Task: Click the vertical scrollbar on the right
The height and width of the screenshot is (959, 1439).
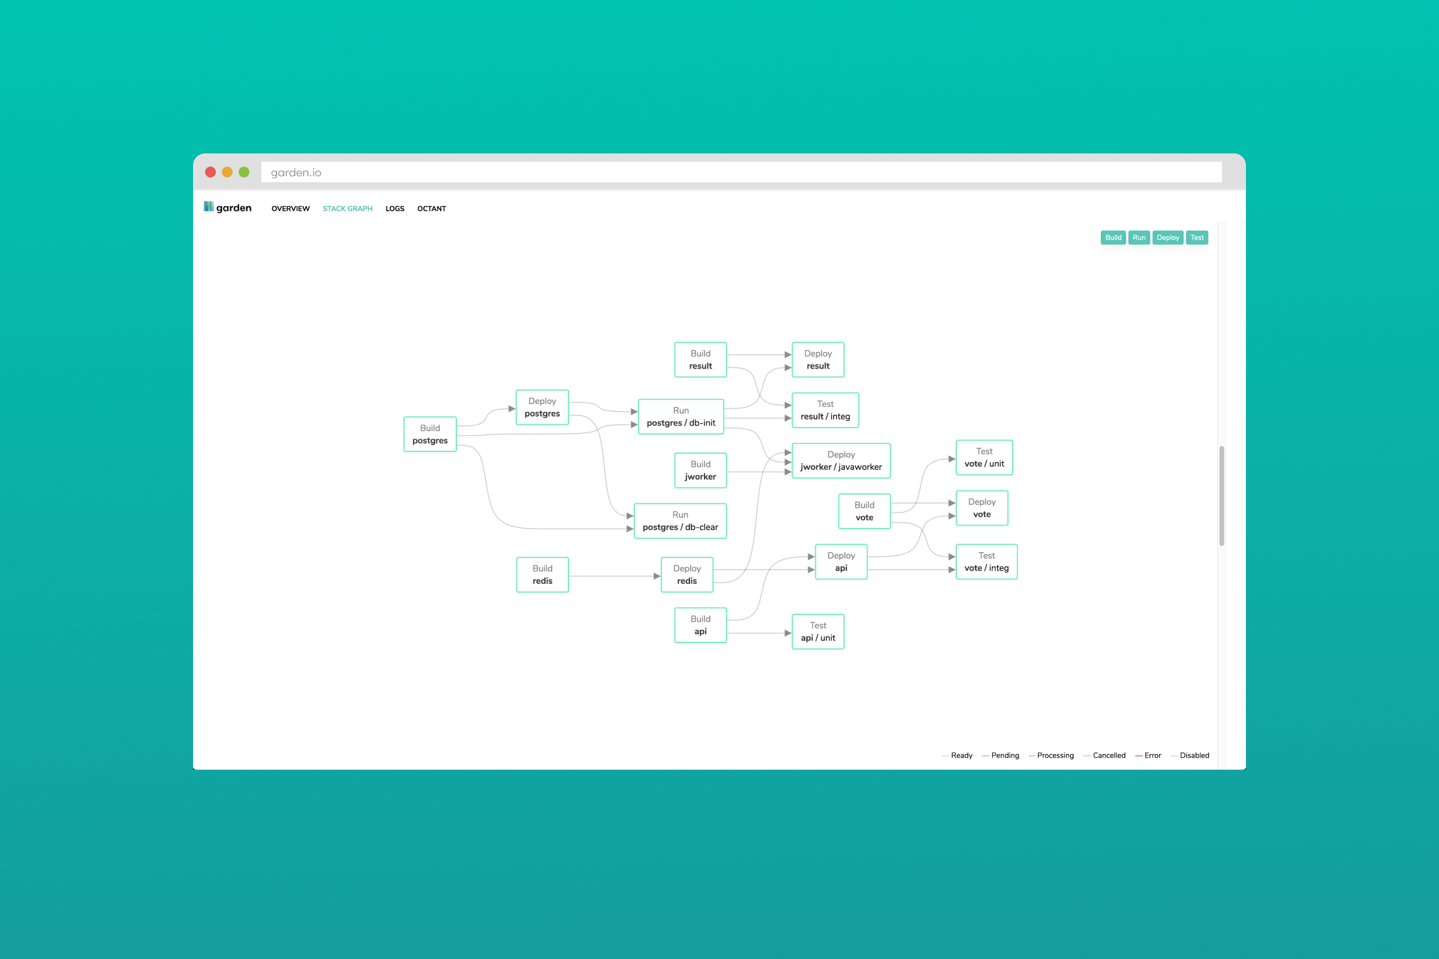Action: (x=1223, y=496)
